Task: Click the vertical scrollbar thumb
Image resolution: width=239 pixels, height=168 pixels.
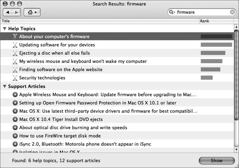Action: tap(236, 75)
